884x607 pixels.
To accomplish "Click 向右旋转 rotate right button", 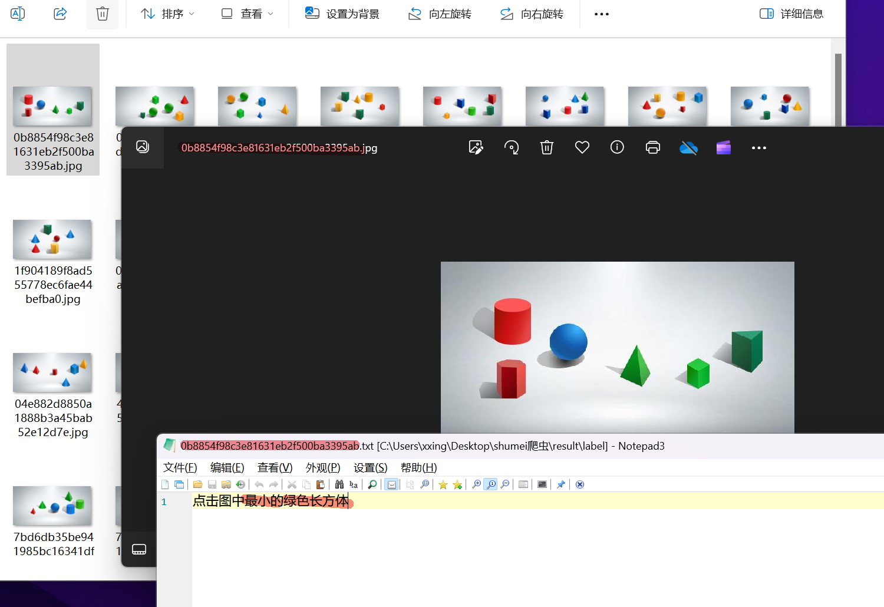I will point(532,14).
